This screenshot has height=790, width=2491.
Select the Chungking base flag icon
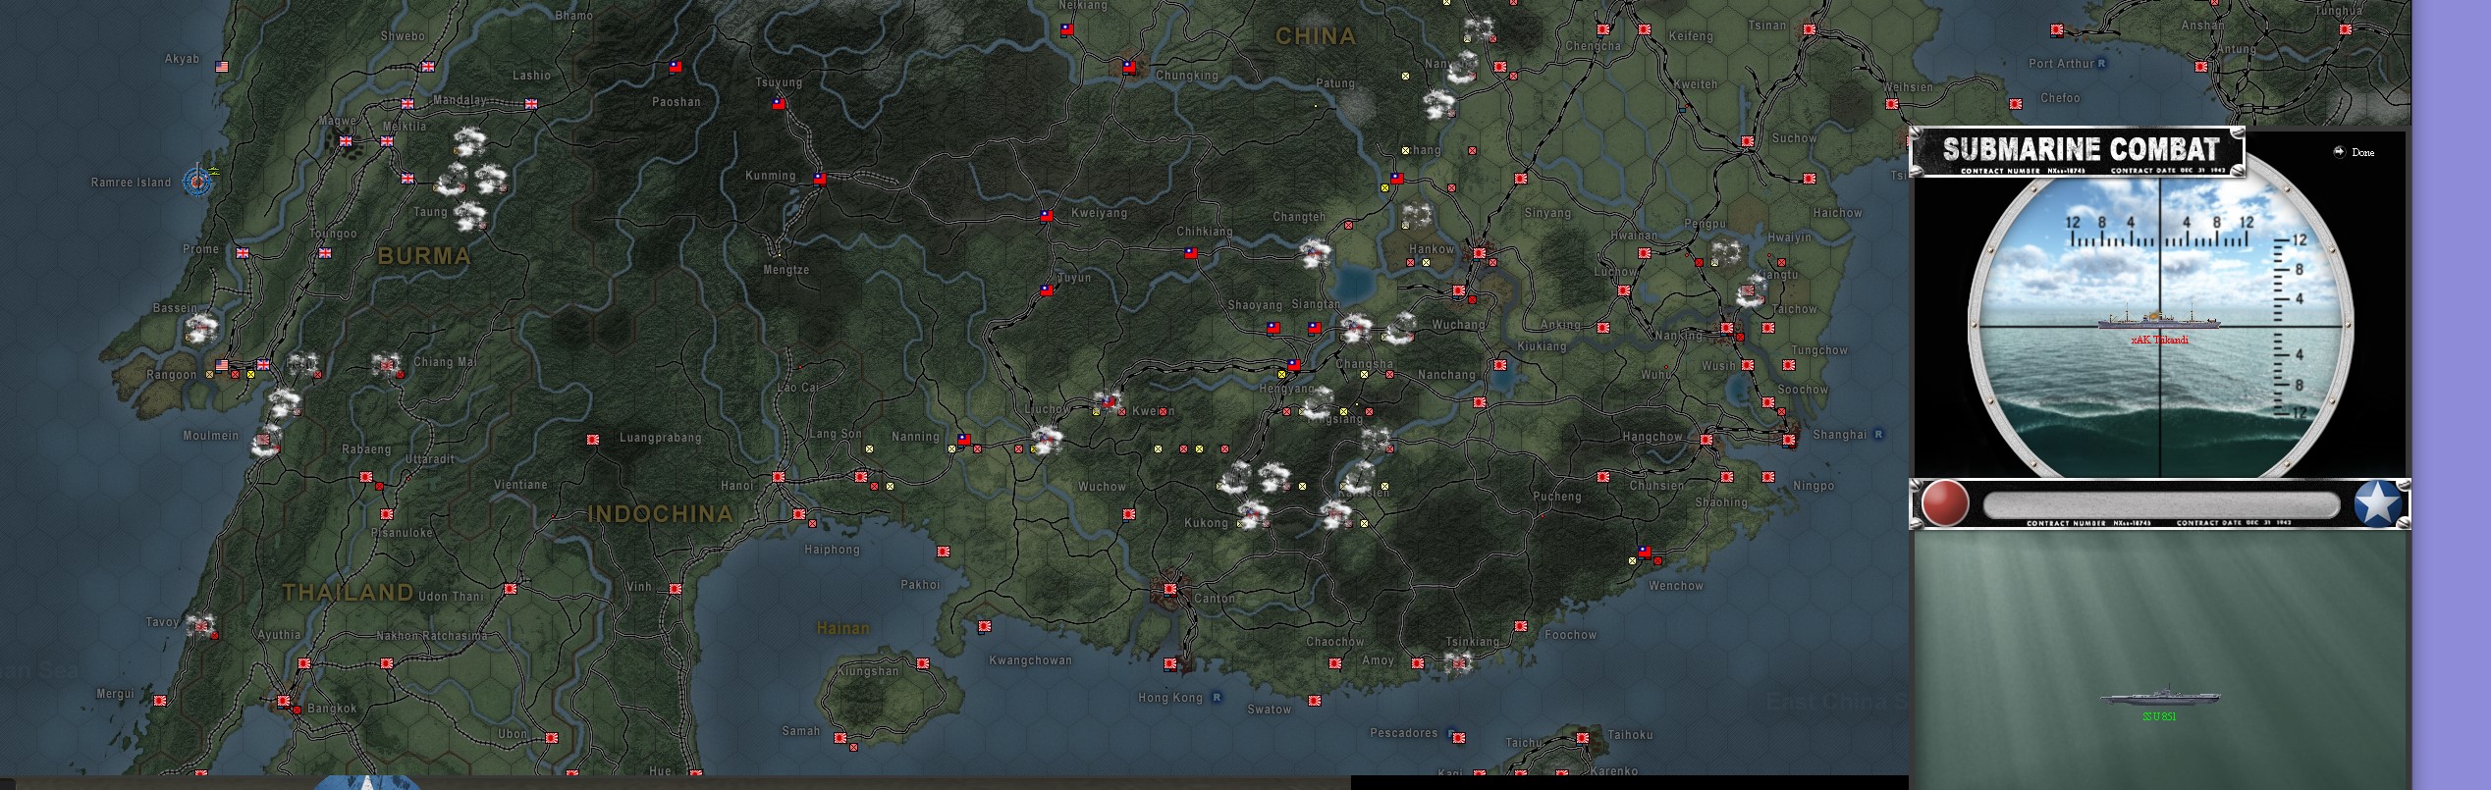coord(1129,68)
